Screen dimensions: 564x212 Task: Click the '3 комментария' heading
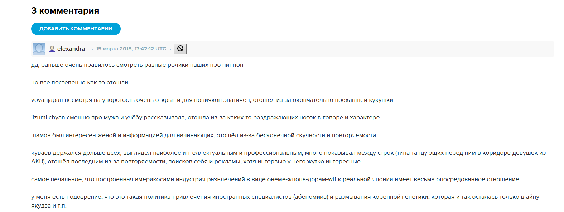pos(65,11)
